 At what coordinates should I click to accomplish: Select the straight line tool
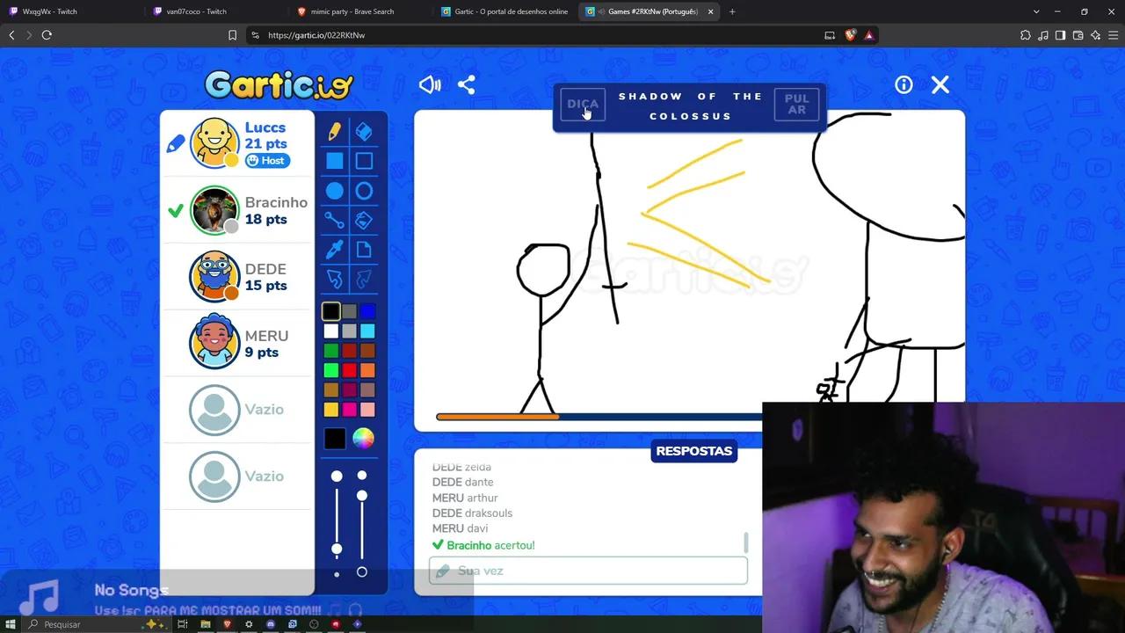[x=335, y=221]
